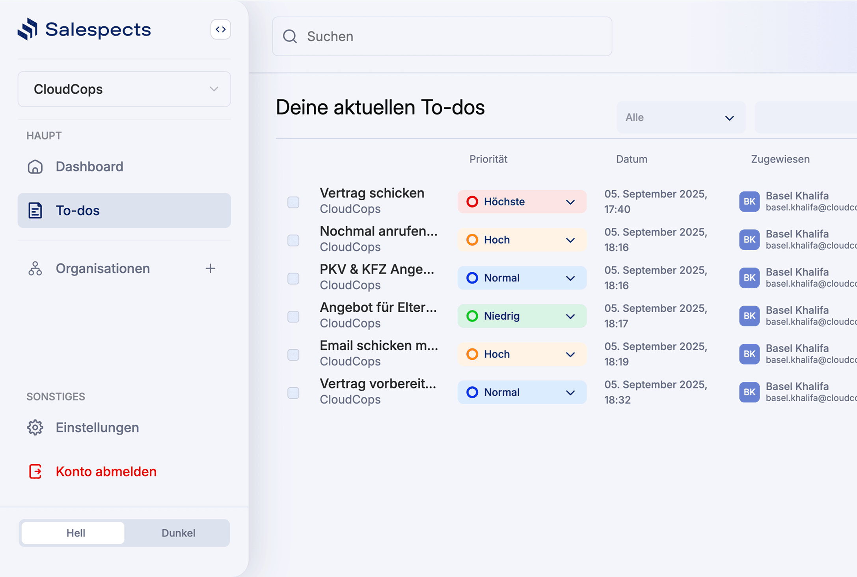Tick the PKV & KFZ to-do checkbox

[x=293, y=279]
